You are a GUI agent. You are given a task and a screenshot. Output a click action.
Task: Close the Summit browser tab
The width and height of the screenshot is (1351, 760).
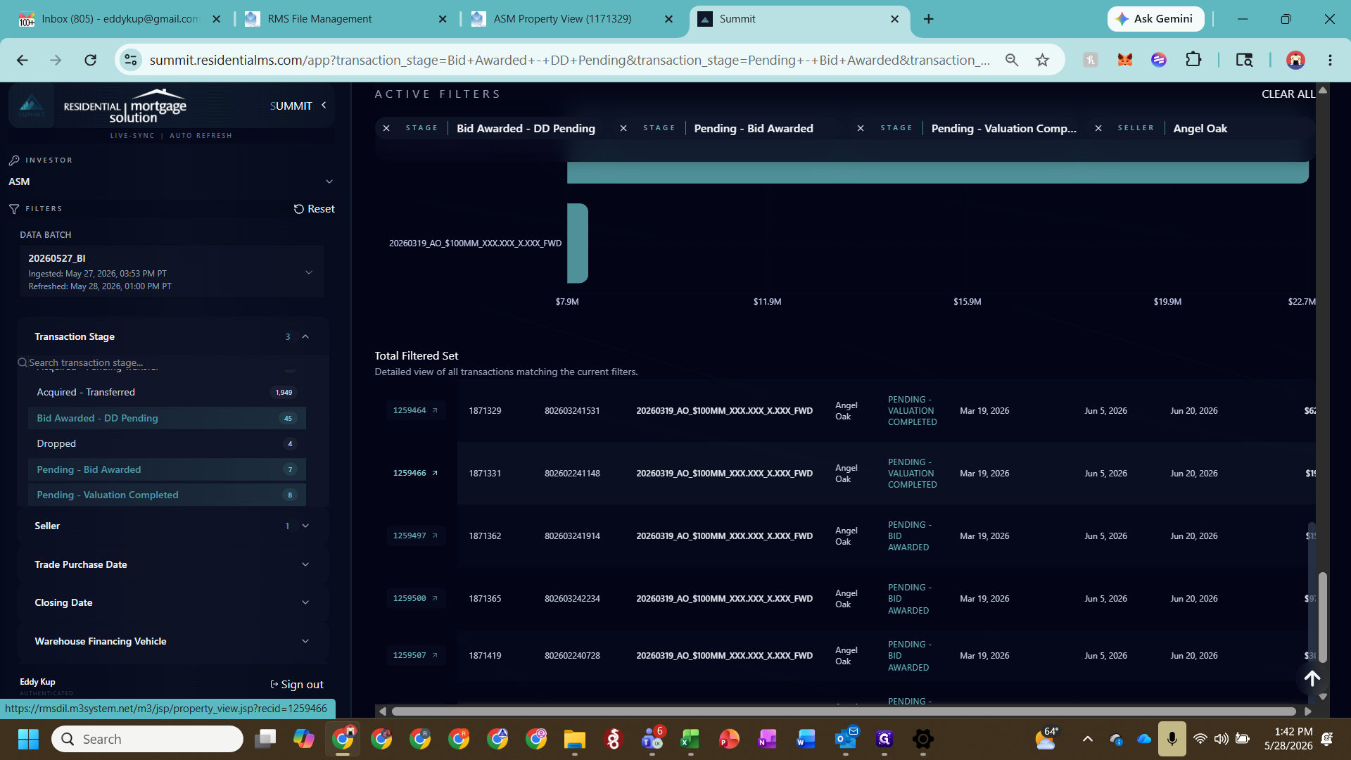[894, 19]
